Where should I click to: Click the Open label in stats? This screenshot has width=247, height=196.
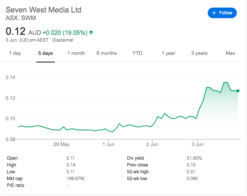pos(12,158)
